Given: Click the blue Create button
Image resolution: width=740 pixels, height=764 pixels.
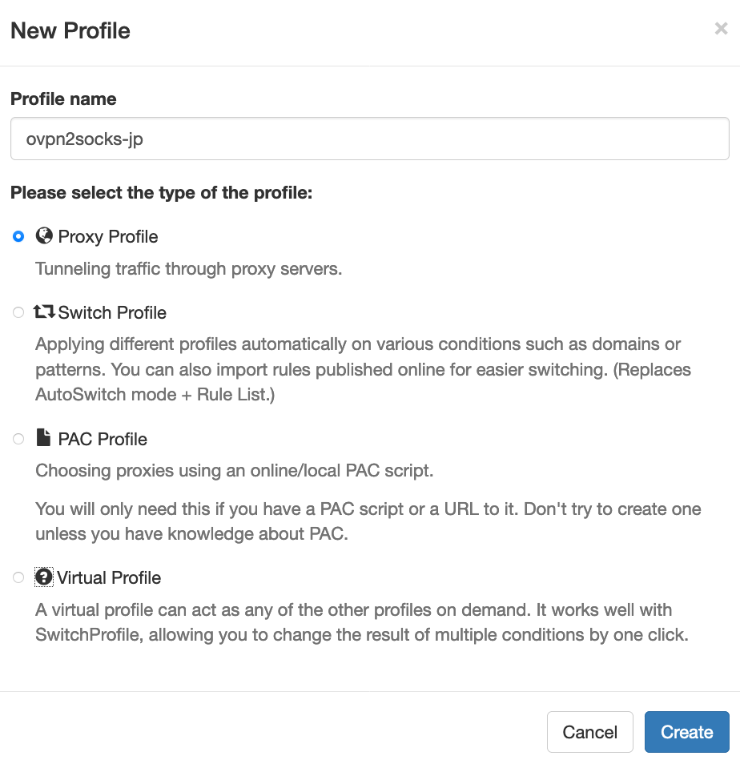Looking at the screenshot, I should click(x=687, y=732).
